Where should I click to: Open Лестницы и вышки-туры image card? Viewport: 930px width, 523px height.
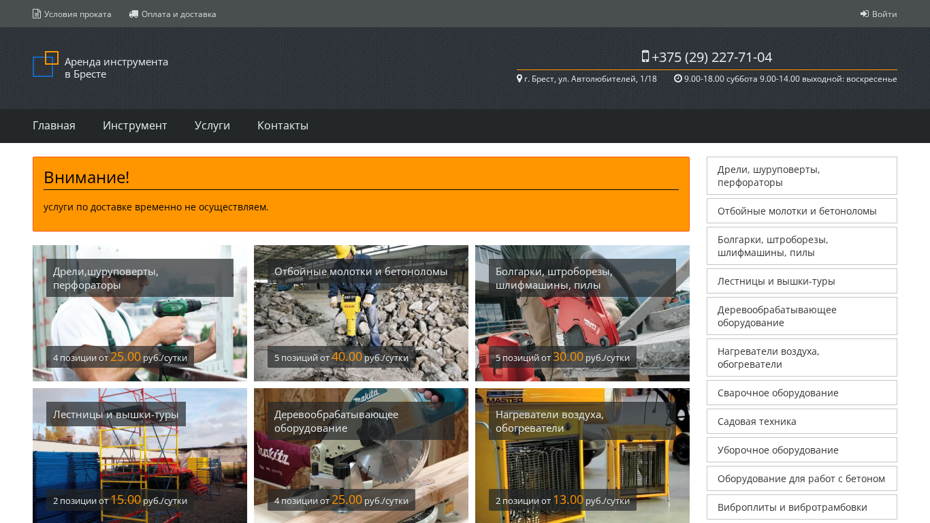140,456
